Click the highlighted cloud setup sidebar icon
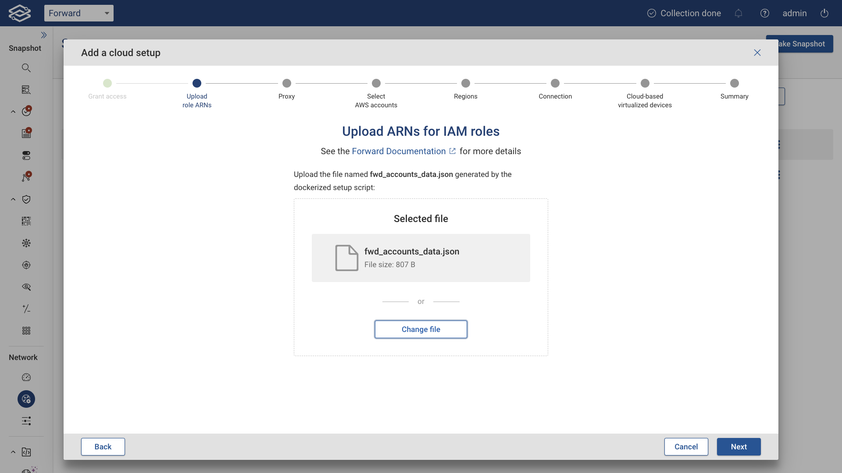This screenshot has width=842, height=473. pos(26,399)
